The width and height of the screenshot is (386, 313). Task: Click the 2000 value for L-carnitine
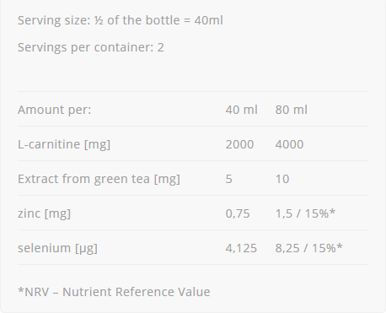239,144
